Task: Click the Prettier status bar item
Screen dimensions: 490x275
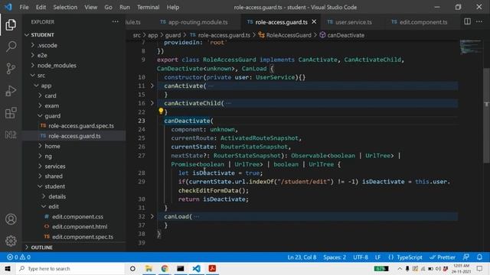Action: pos(443,257)
